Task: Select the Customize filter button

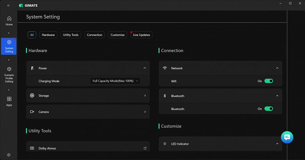Action: [117, 35]
